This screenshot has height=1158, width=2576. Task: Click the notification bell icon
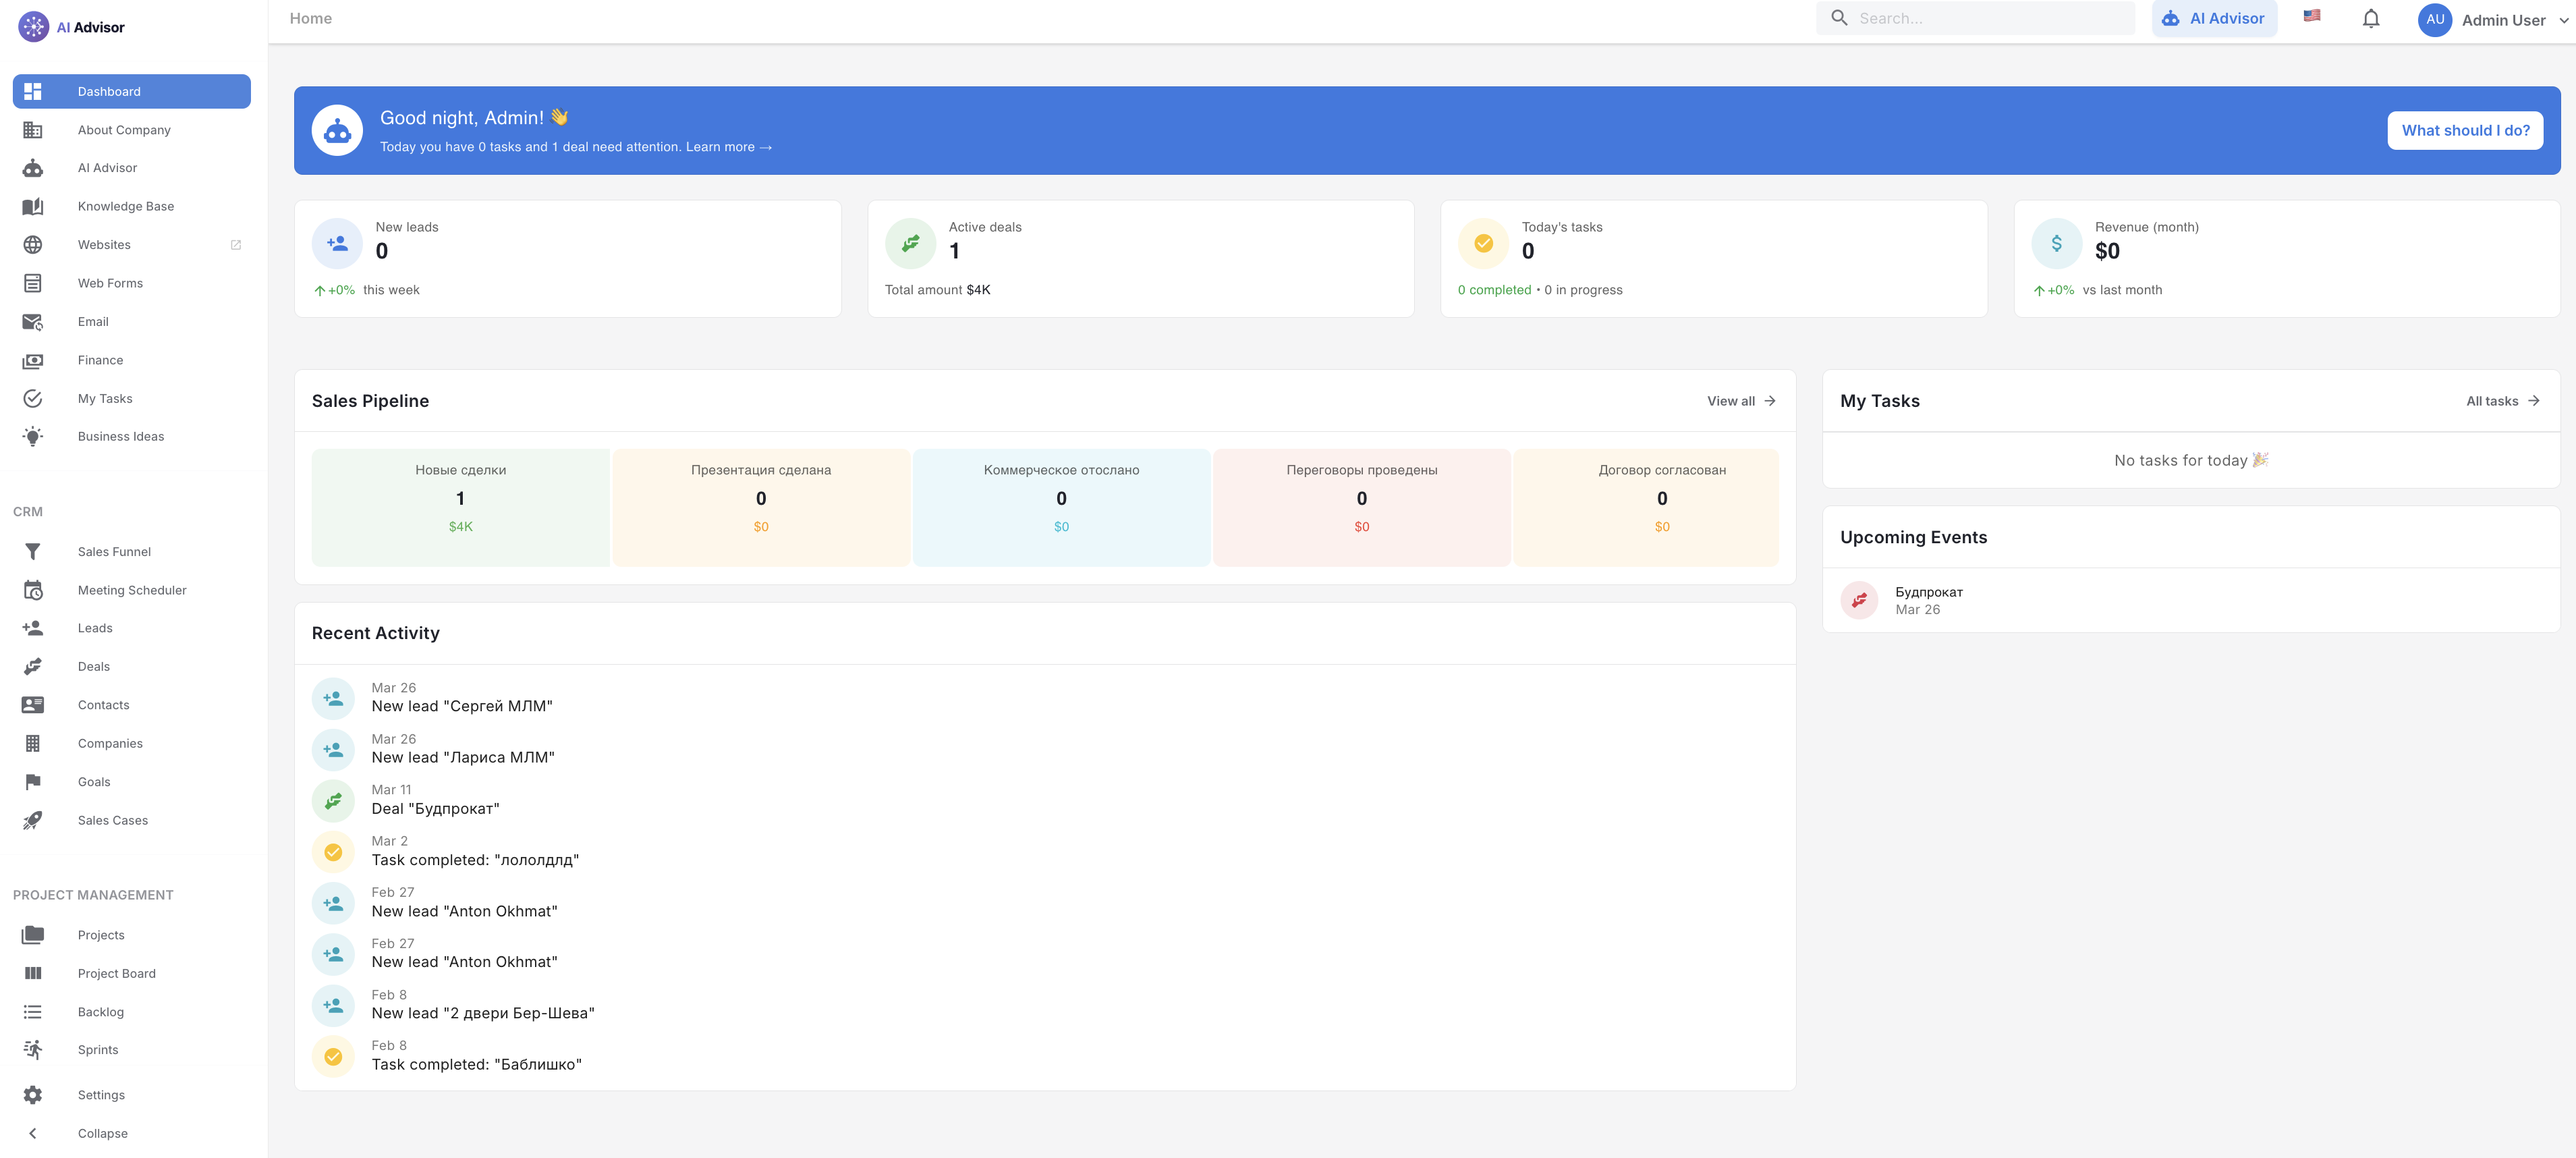pyautogui.click(x=2371, y=19)
